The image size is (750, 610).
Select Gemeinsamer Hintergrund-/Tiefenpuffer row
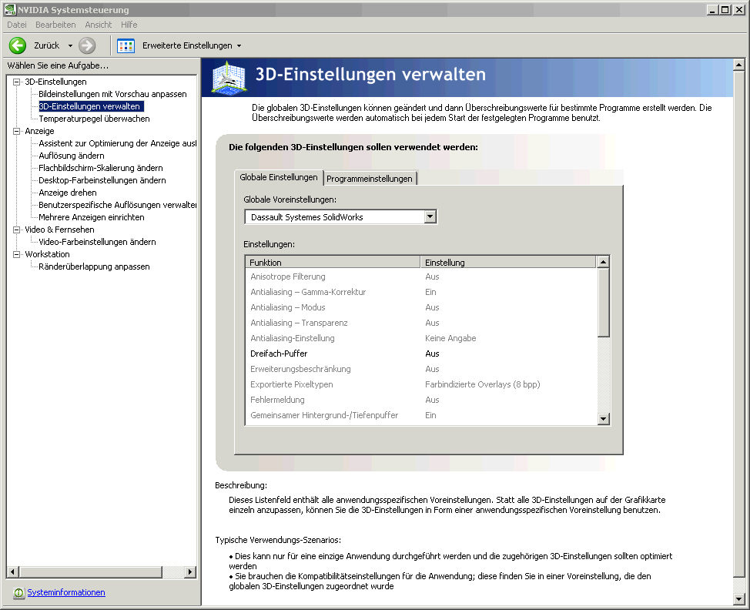click(421, 415)
